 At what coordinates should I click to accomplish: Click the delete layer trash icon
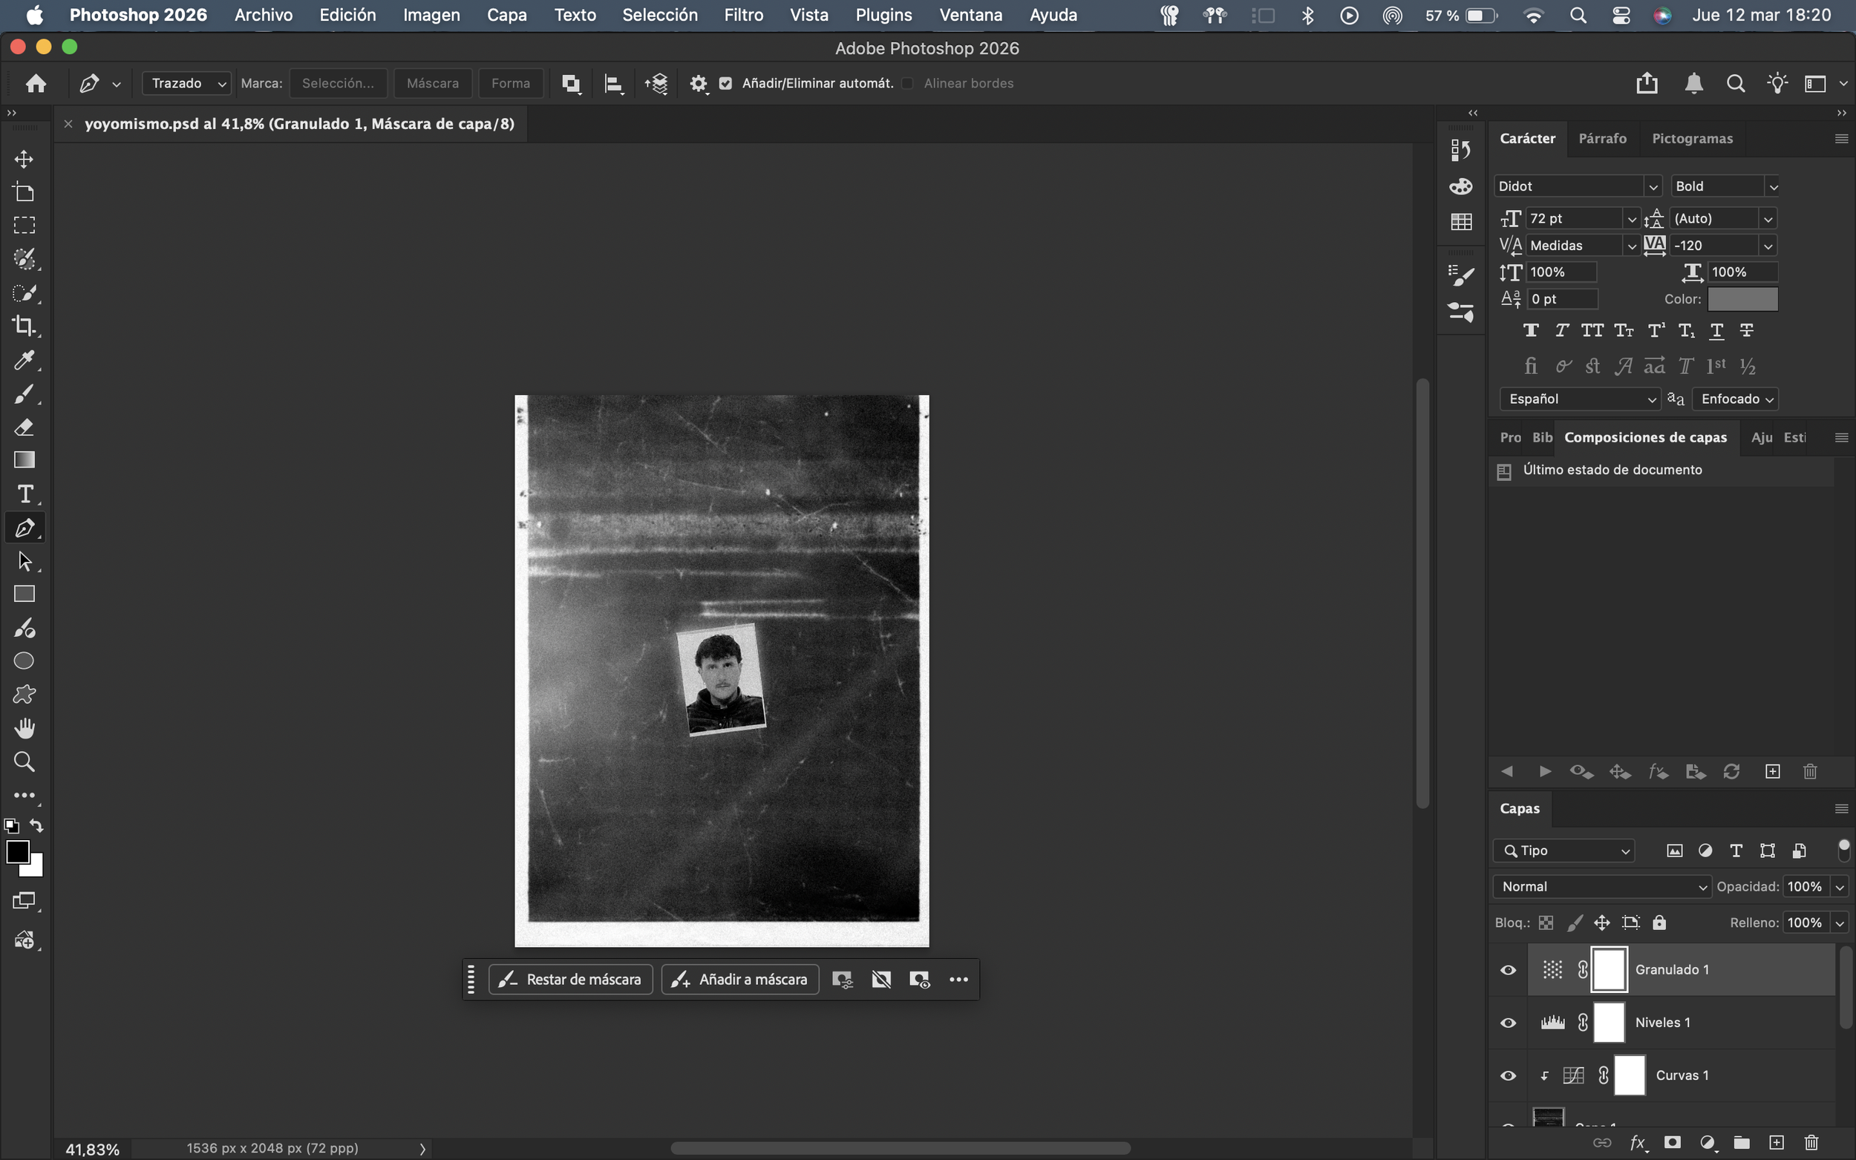(1811, 1142)
